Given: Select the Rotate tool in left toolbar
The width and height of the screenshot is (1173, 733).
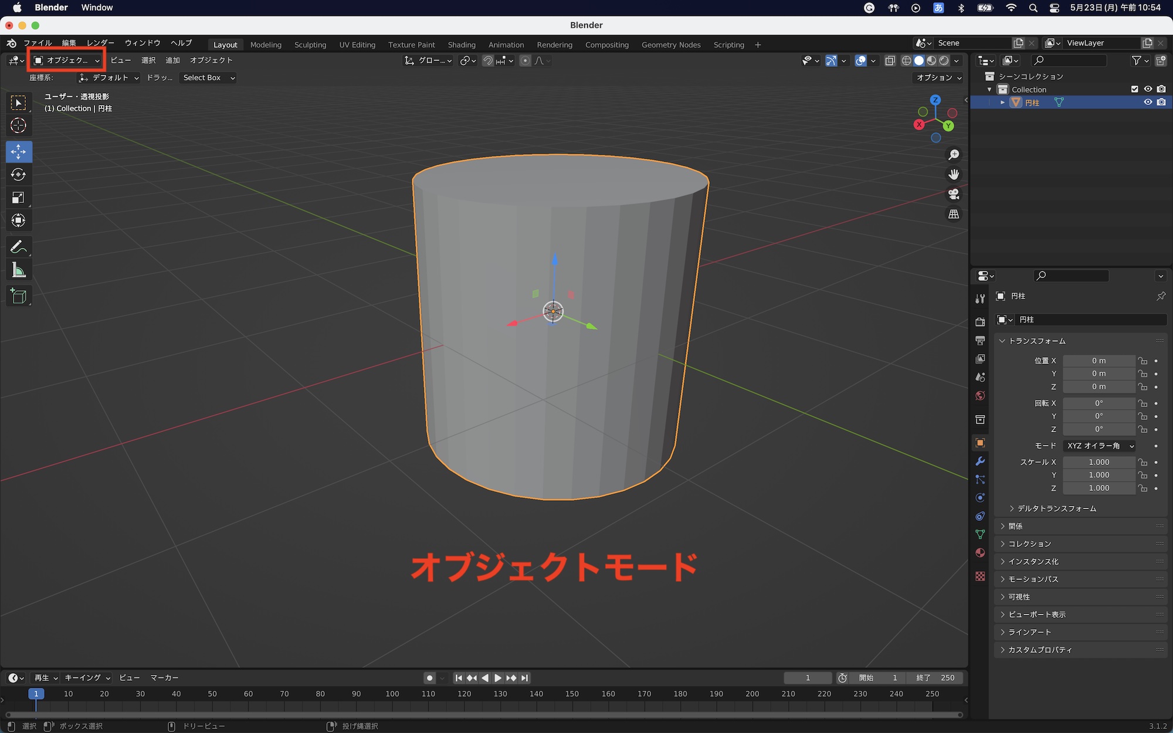Looking at the screenshot, I should pos(18,175).
